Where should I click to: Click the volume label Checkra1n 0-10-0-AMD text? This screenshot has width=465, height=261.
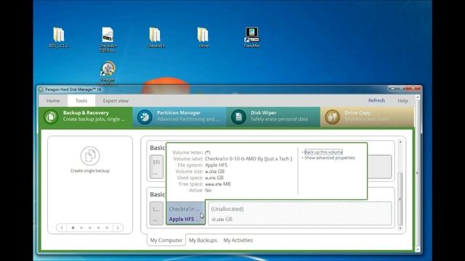click(248, 159)
